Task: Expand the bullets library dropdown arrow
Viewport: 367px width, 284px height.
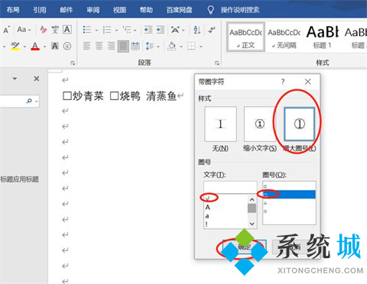Action: [x=96, y=31]
